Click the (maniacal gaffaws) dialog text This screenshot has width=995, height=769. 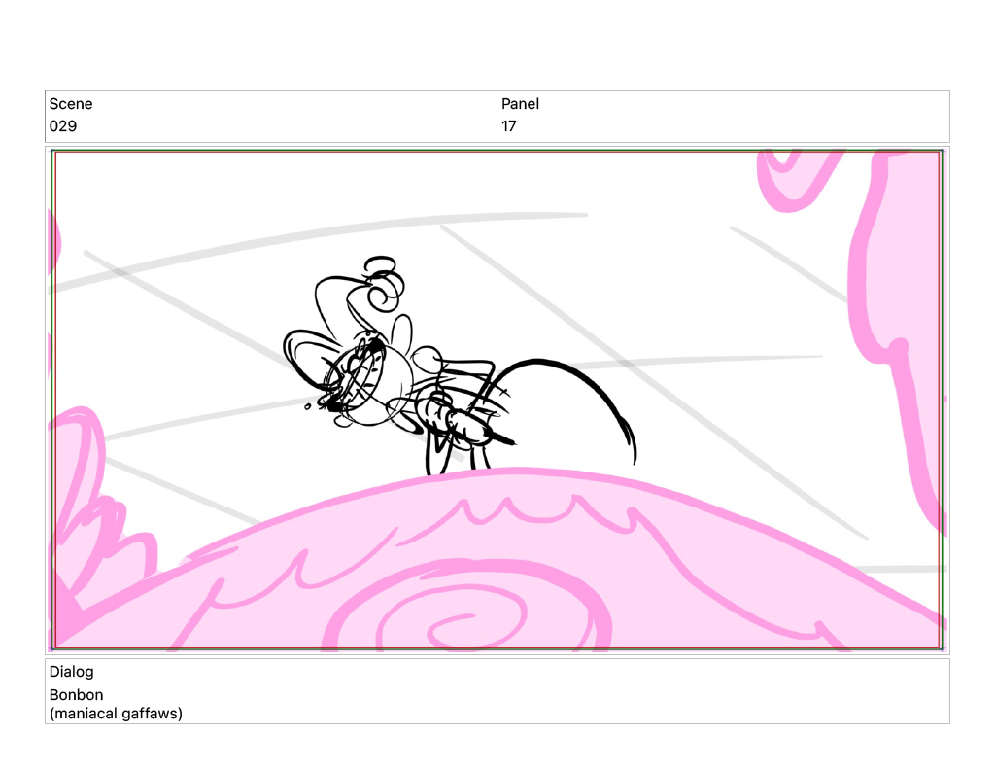pyautogui.click(x=116, y=714)
